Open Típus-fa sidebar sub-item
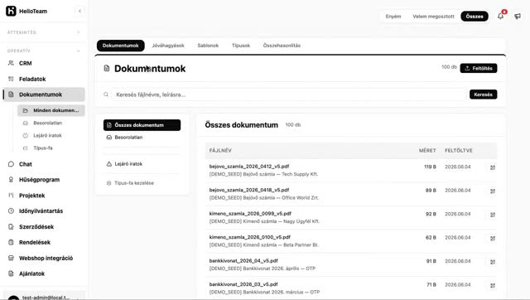This screenshot has height=300, width=530. point(51,148)
